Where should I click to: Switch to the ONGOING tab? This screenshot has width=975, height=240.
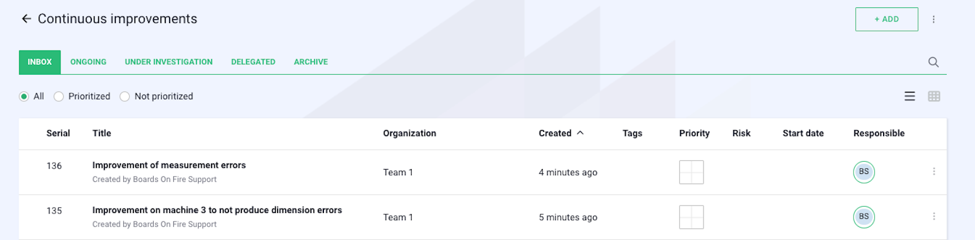coord(88,62)
